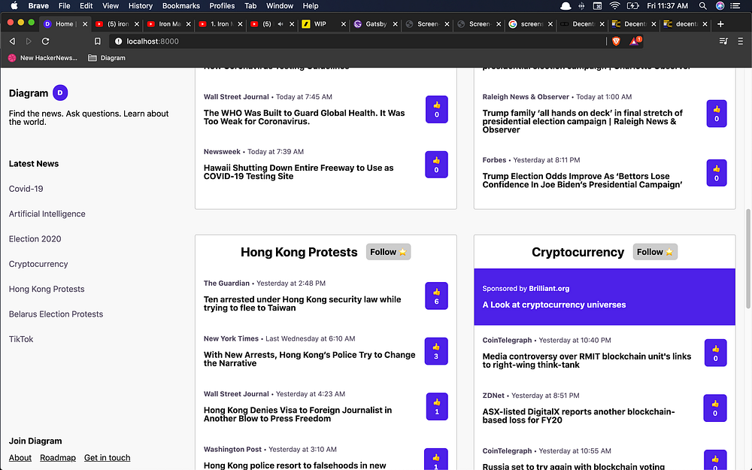The width and height of the screenshot is (752, 470).
Task: Open the Apple menu
Action: [x=14, y=6]
